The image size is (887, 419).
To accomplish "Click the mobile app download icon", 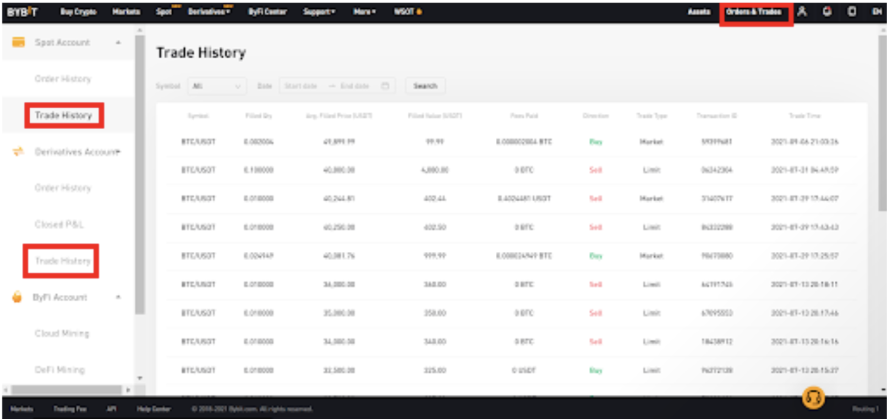I will point(851,12).
